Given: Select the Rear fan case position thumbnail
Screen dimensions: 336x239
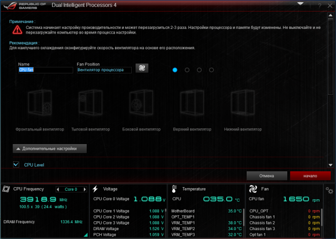Looking at the screenshot, I should click(90, 103).
